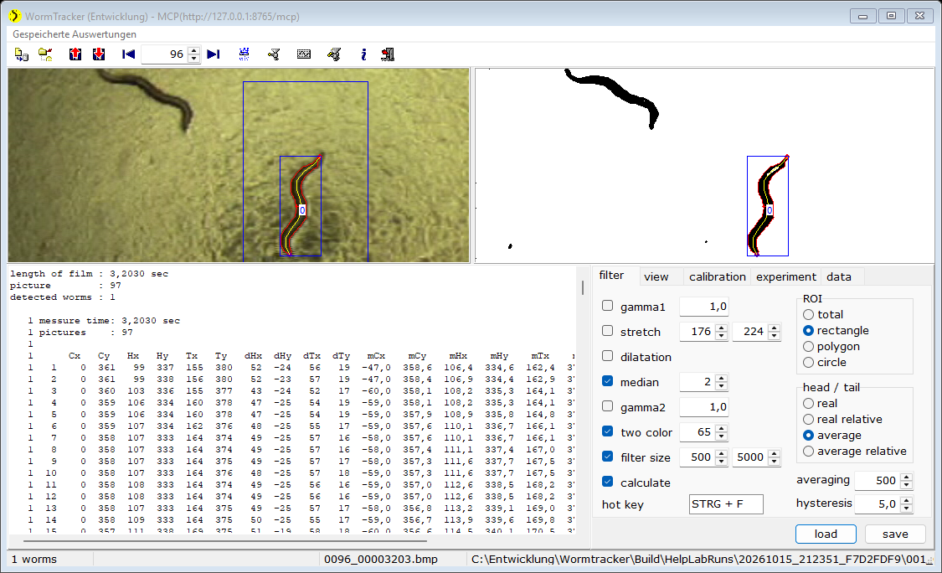Click the load button
This screenshot has width=942, height=573.
(x=826, y=534)
